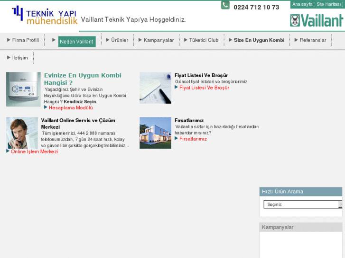Click arrow icon beside Kampanyalar menu

(x=140, y=40)
